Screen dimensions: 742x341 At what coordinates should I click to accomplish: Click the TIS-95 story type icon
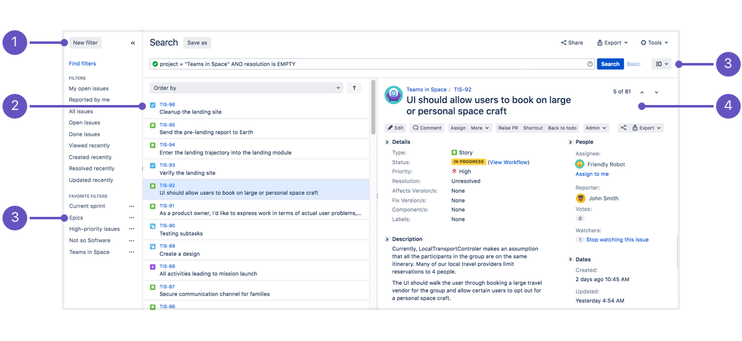click(x=153, y=125)
